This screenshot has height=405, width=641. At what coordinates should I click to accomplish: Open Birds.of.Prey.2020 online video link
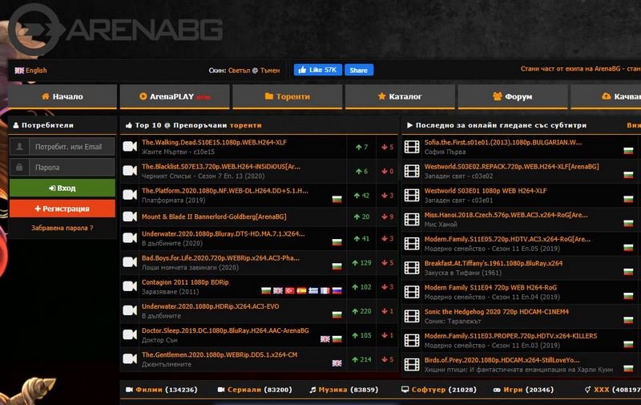(502, 360)
